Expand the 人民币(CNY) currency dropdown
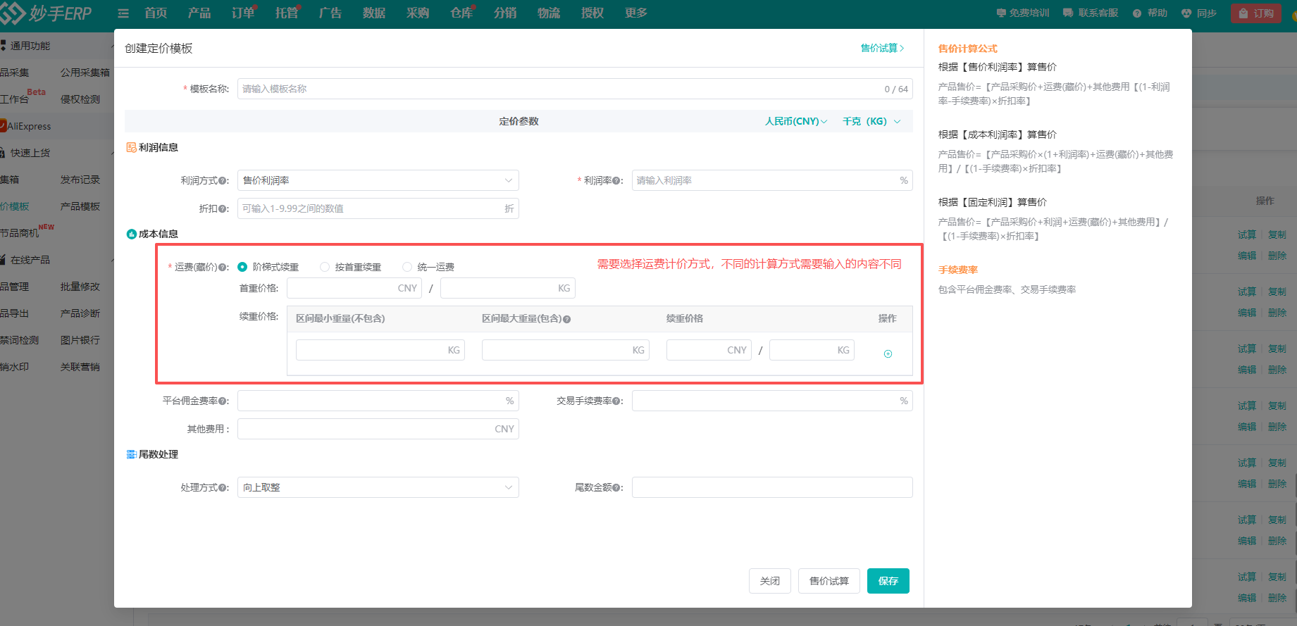 pos(795,121)
